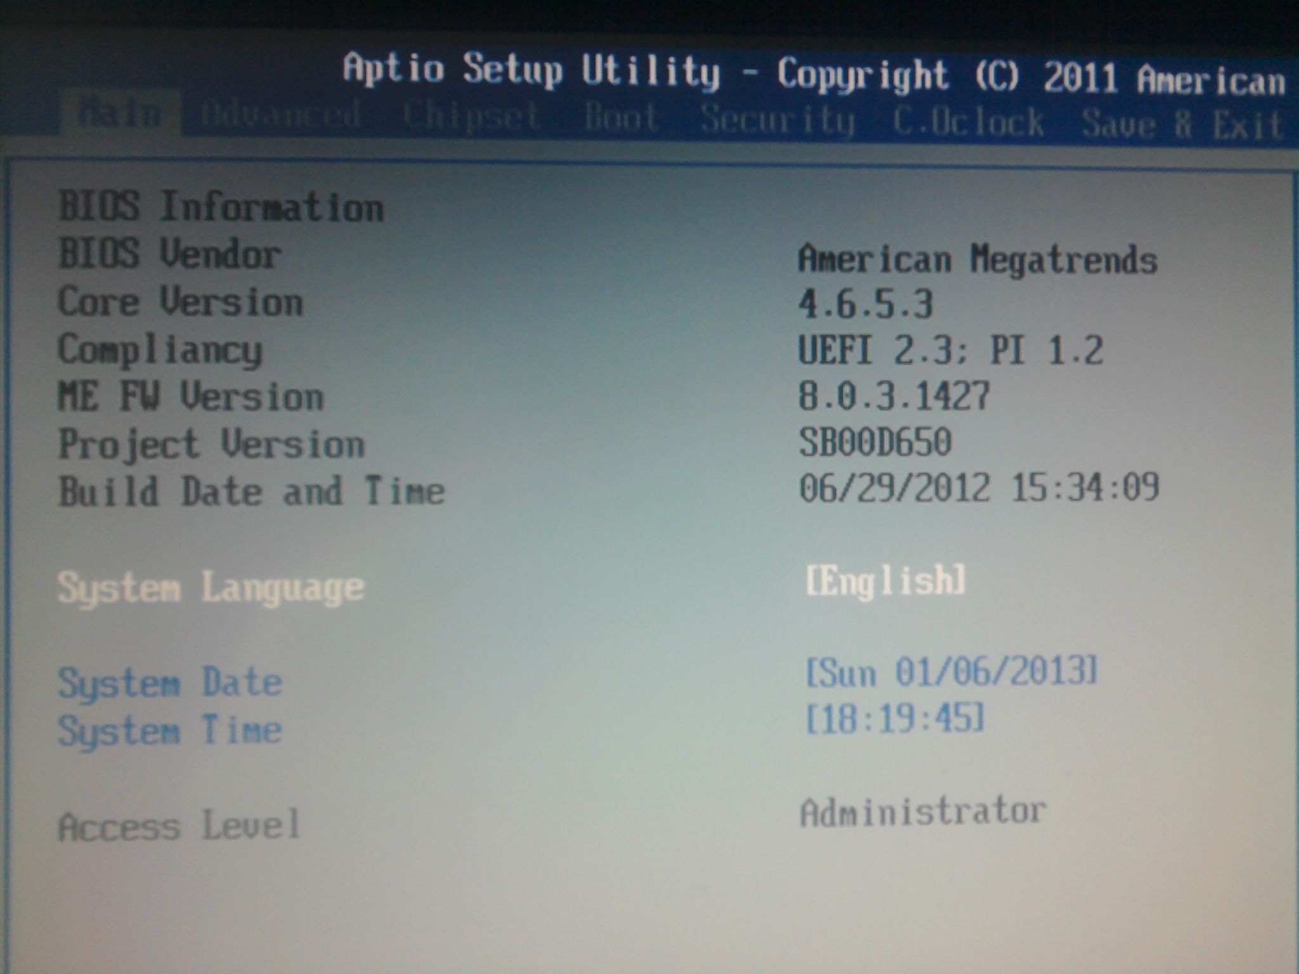1299x974 pixels.
Task: Click the Administrator access value
Action: click(923, 812)
